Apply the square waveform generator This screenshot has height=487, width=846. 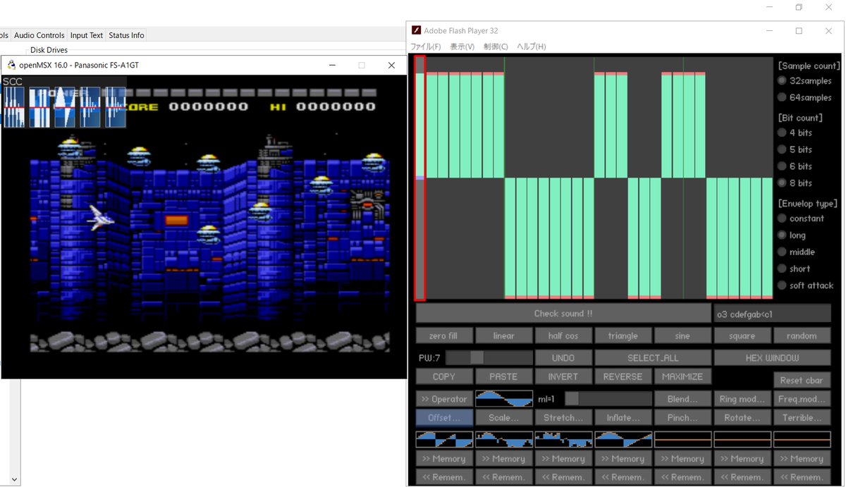point(742,335)
